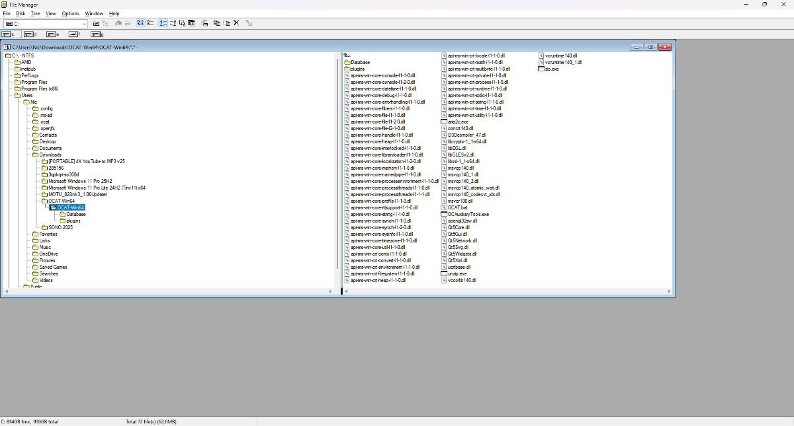Click the Disconnect Network Drive toolbar icon
794x426 pixels.
click(106, 23)
